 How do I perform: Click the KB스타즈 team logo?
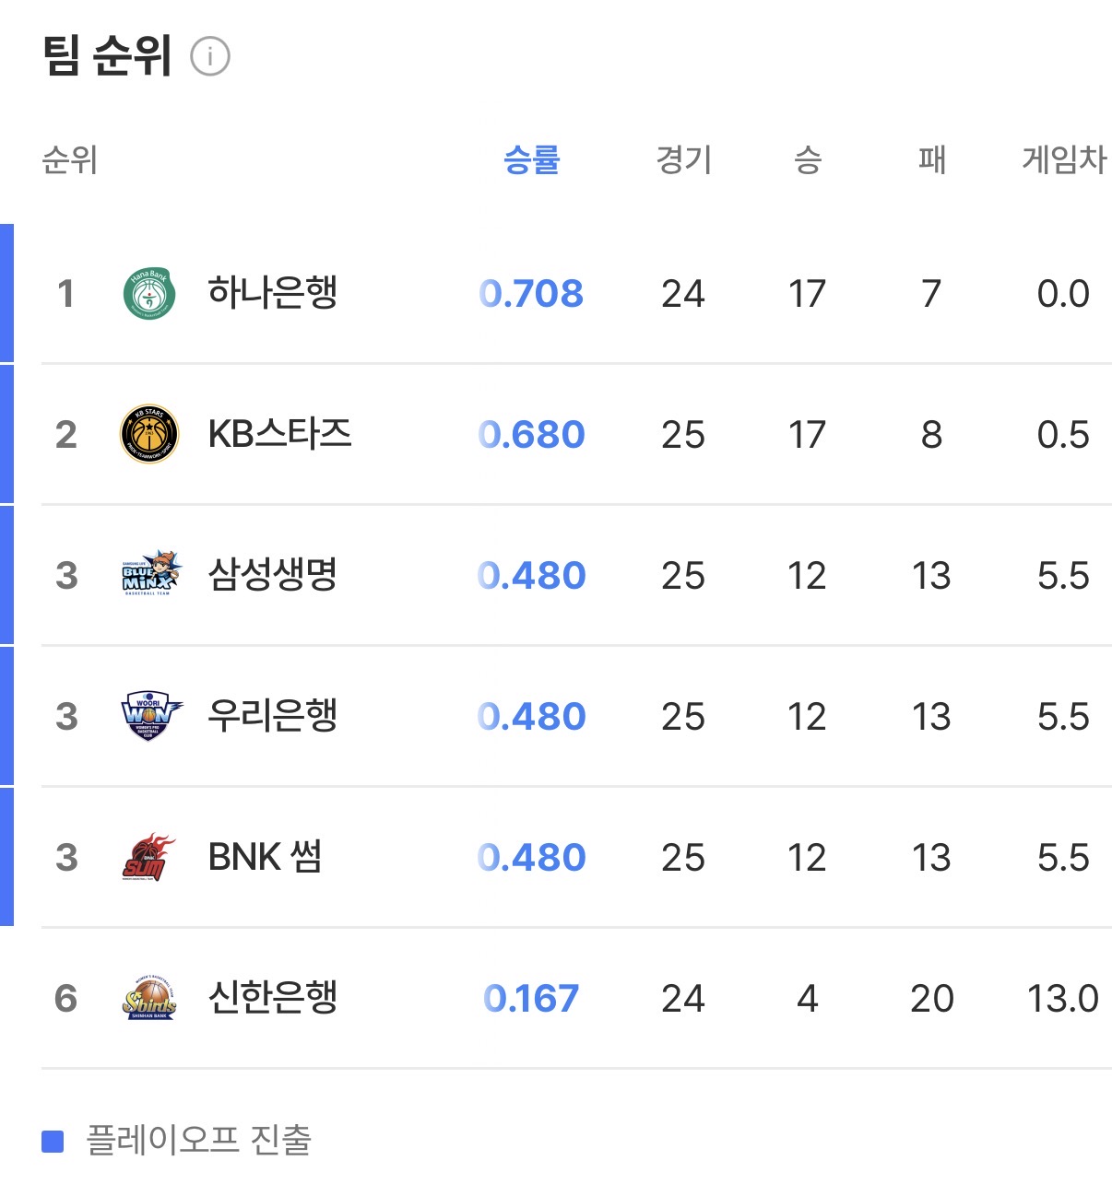coord(148,435)
